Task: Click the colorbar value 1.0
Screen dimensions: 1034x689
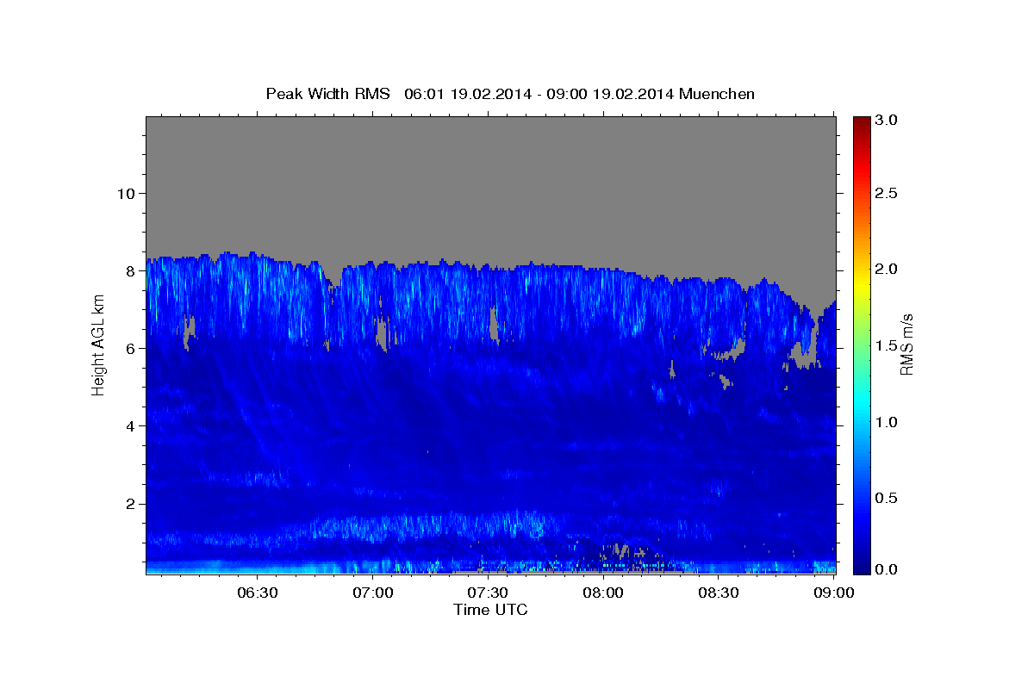Action: (887, 422)
